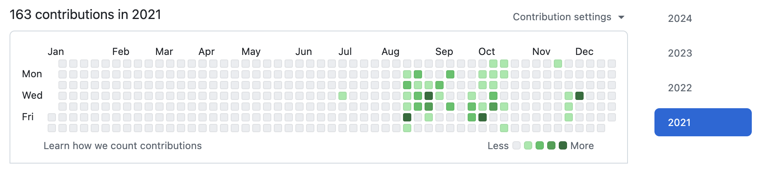Image resolution: width=758 pixels, height=171 pixels.
Task: Click the light green Wednesday cell in July
Action: [x=343, y=96]
